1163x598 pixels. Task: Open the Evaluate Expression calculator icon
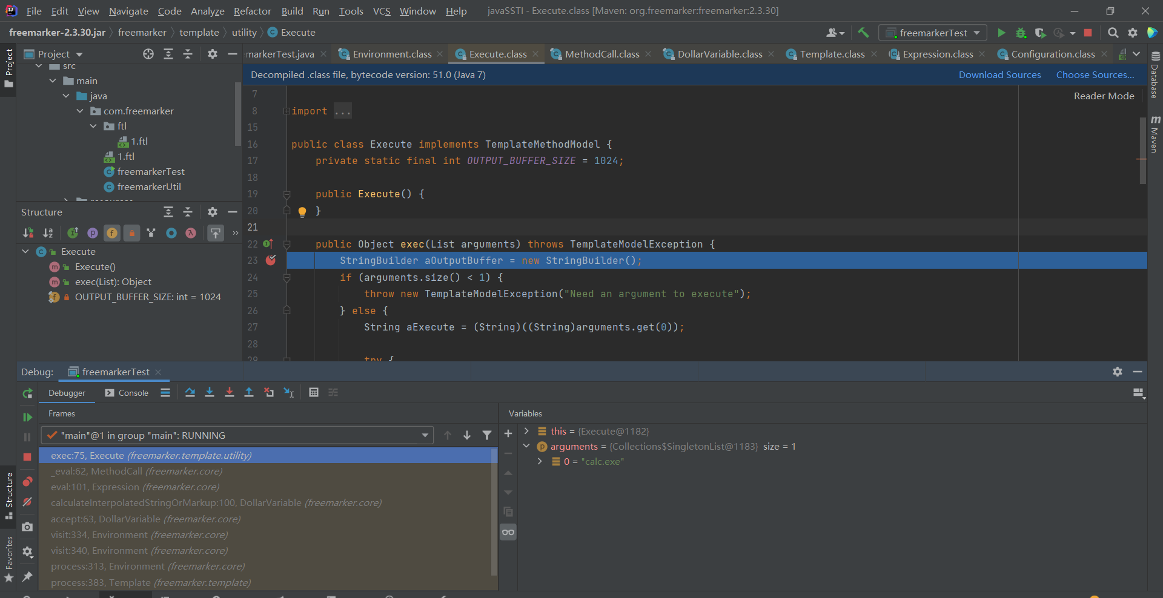coord(313,393)
